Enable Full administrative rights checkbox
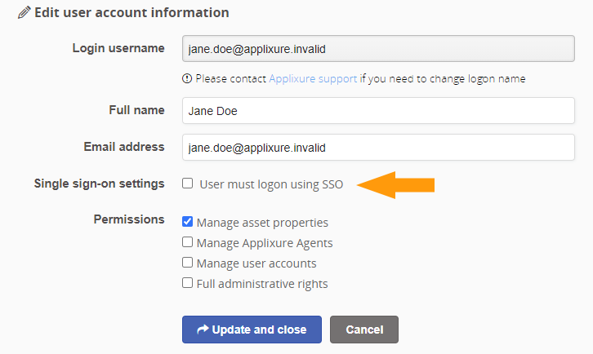The image size is (593, 354). 188,282
